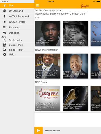Open Bill Henderson dies at 90 article

point(75,34)
